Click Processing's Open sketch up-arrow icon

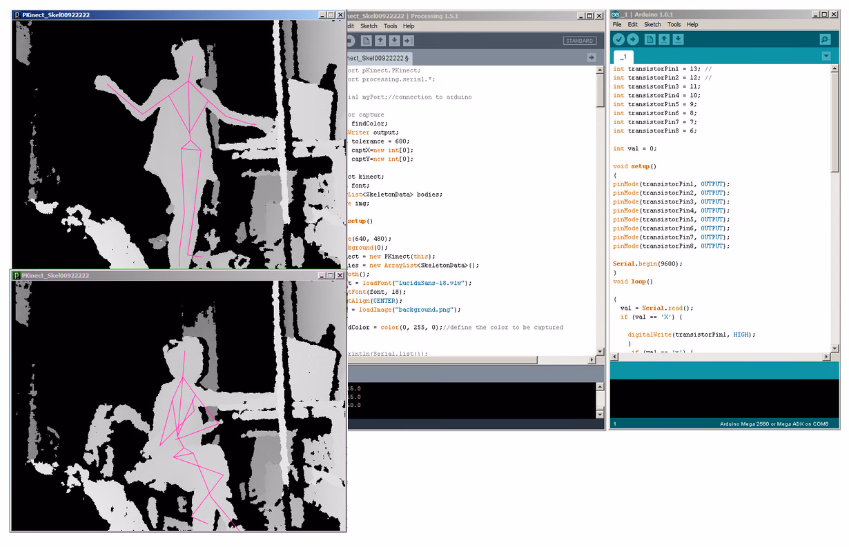click(x=380, y=41)
